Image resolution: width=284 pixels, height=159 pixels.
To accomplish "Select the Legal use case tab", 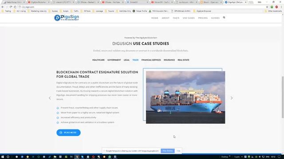I will coord(126,60).
